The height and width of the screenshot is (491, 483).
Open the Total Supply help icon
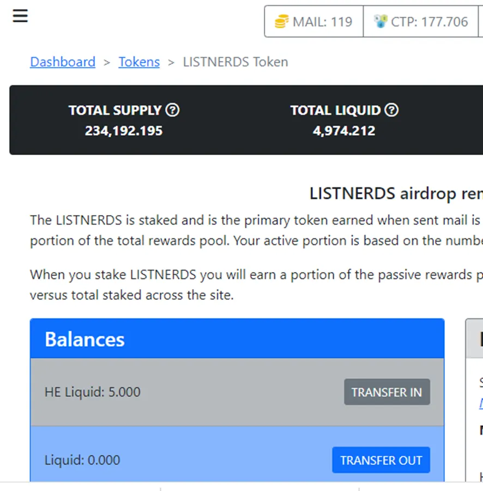click(x=172, y=110)
